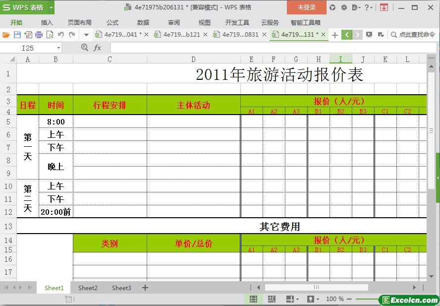Close the 4e719...0831 document tab
The height and width of the screenshot is (306, 440).
click(264, 35)
